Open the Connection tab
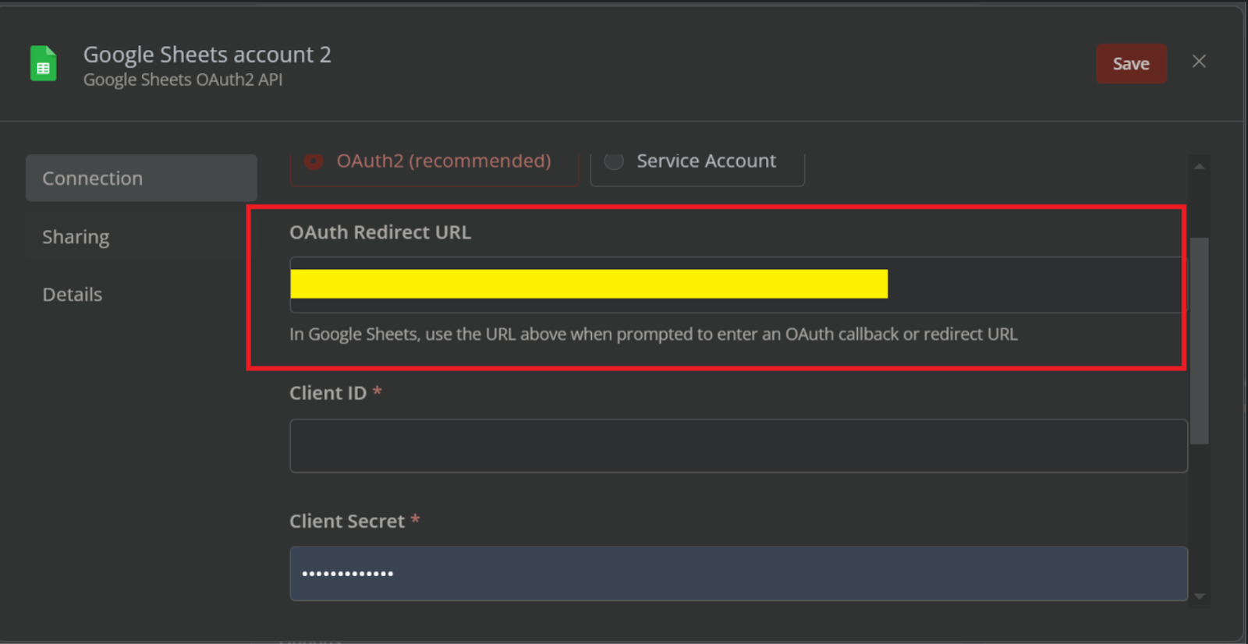This screenshot has height=644, width=1248. 141,178
